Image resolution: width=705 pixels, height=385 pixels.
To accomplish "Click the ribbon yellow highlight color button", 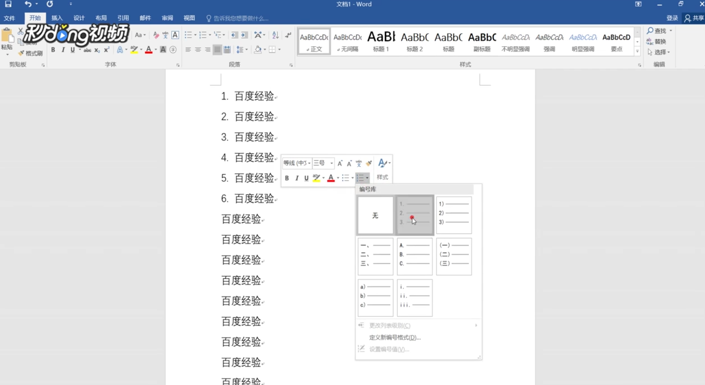I will pos(134,50).
